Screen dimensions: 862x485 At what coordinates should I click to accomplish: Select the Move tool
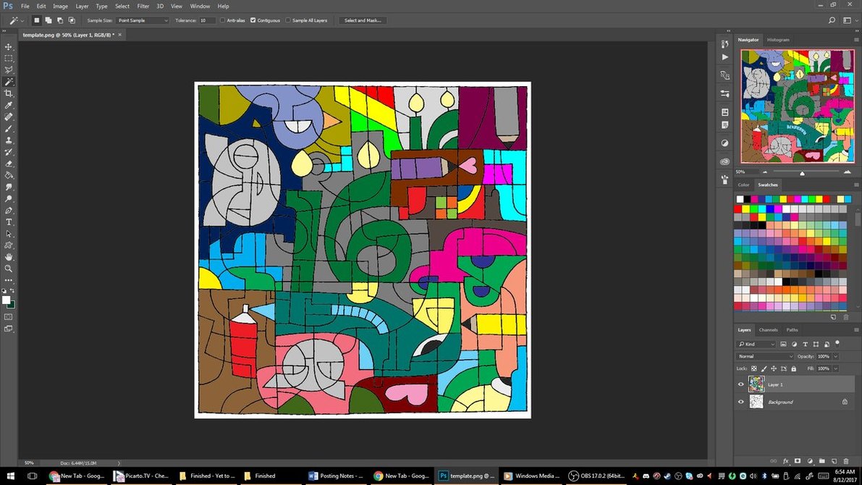click(x=9, y=46)
